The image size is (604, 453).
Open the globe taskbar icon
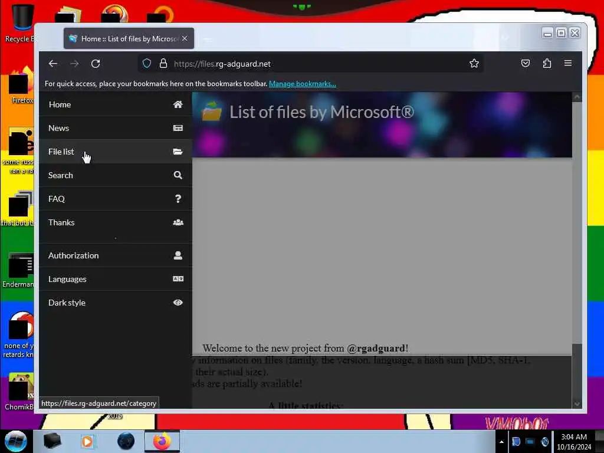(126, 441)
